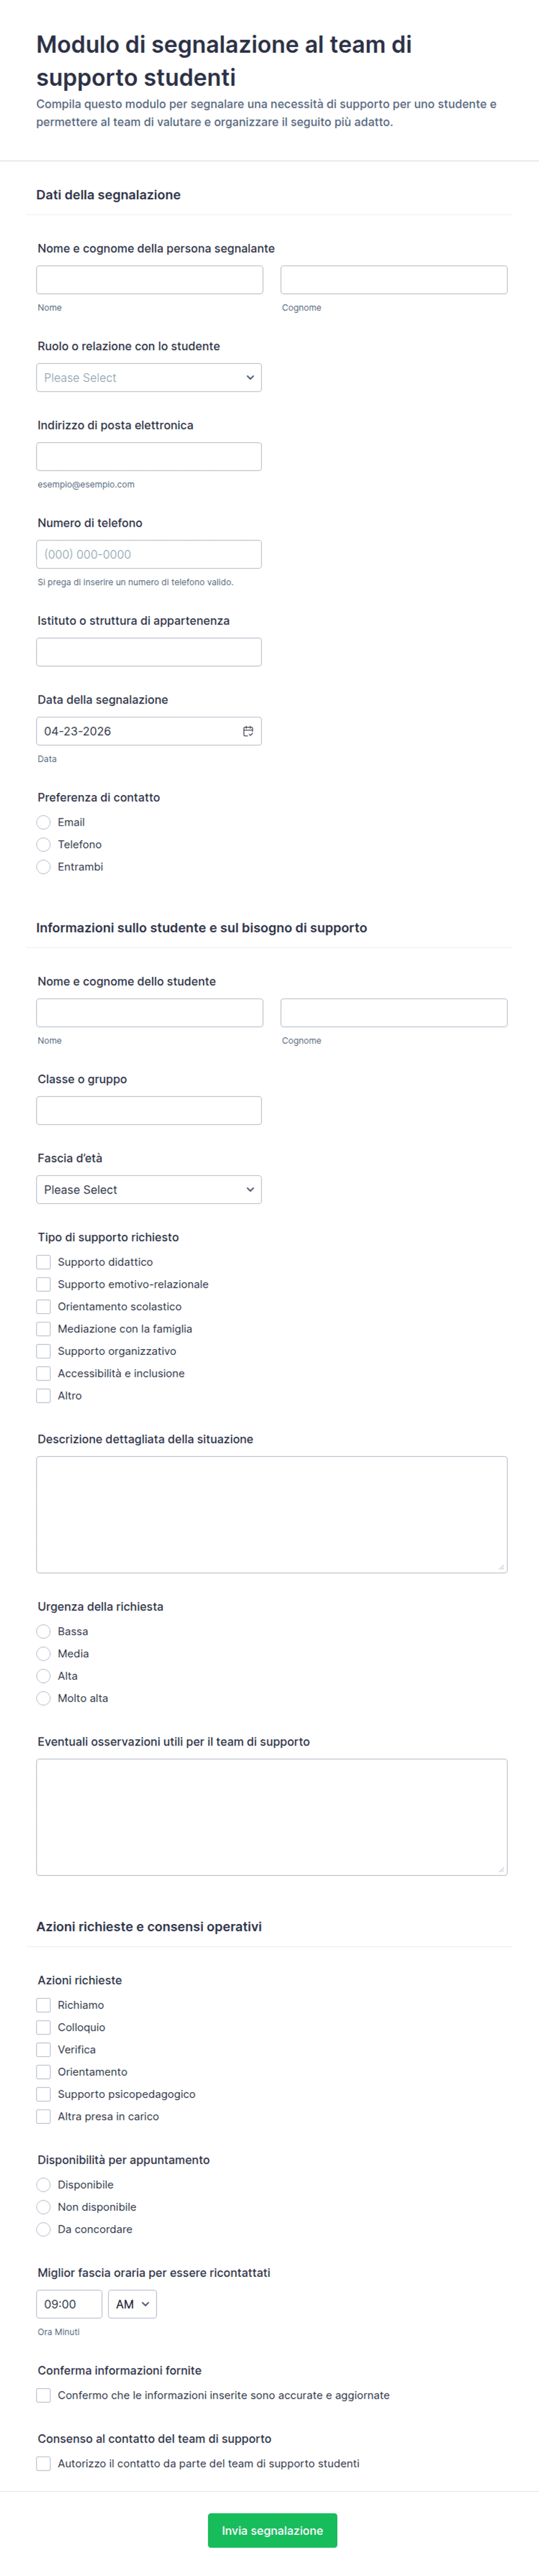This screenshot has height=2576, width=539.
Task: Choose 'Entrambi' contact preference
Action: [44, 867]
